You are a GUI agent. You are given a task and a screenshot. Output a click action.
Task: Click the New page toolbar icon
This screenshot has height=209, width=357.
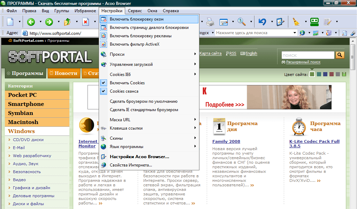click(x=10, y=22)
